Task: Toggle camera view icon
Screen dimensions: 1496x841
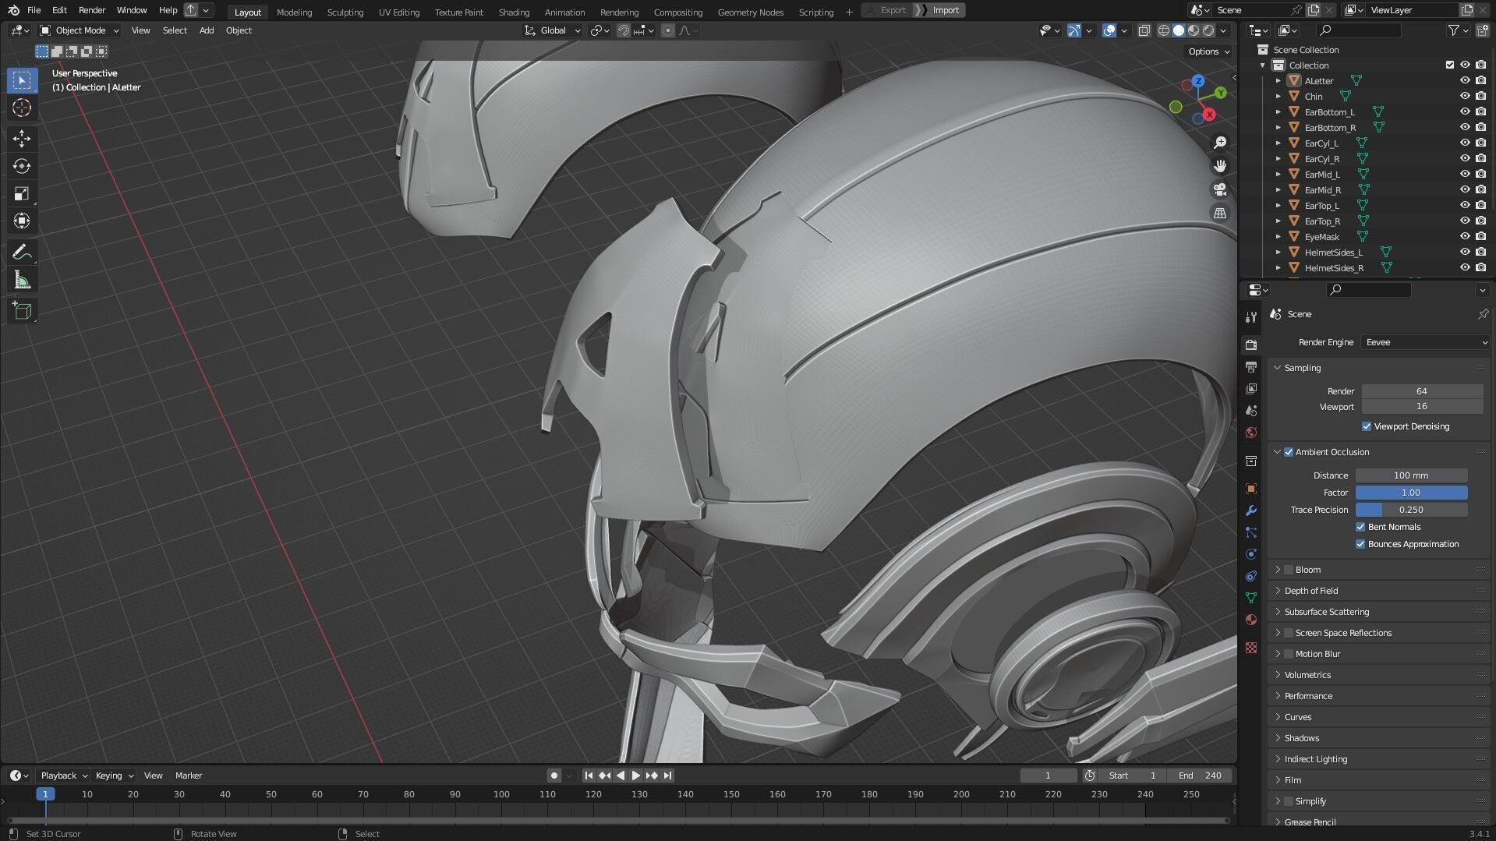Action: [1220, 189]
